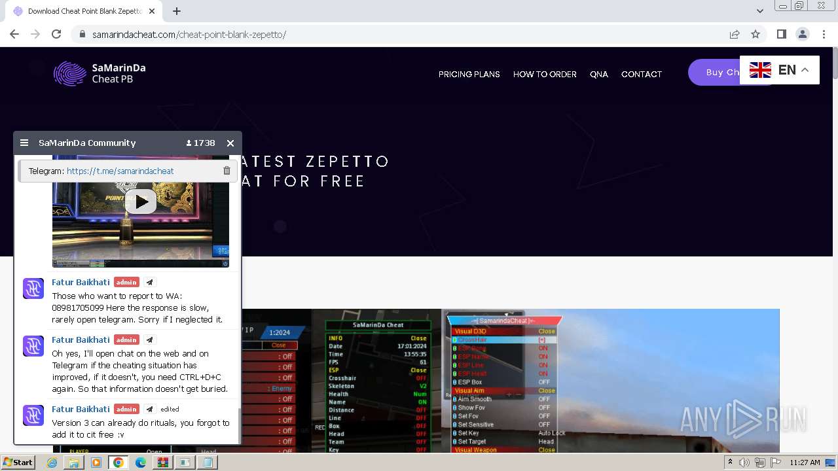Viewport: 838px width, 471px height.
Task: Reload the current page
Action: (56, 34)
